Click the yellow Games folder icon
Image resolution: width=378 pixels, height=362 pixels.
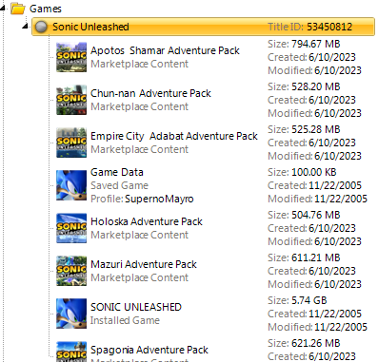click(x=18, y=9)
